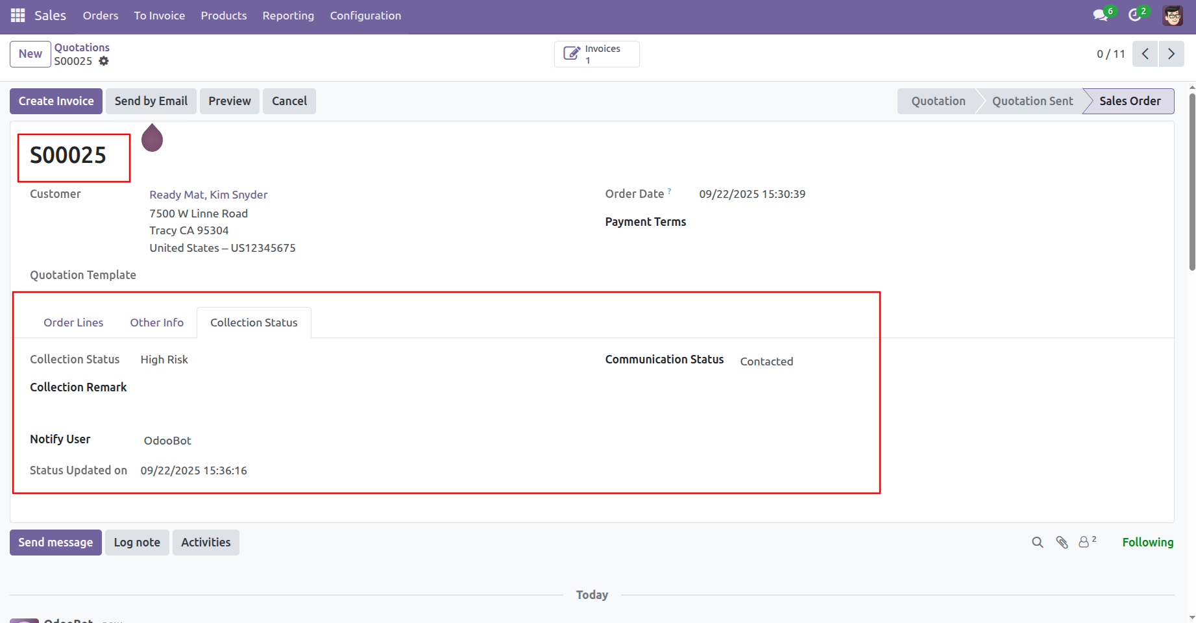Click the Create Invoice button
The height and width of the screenshot is (623, 1196).
[56, 101]
